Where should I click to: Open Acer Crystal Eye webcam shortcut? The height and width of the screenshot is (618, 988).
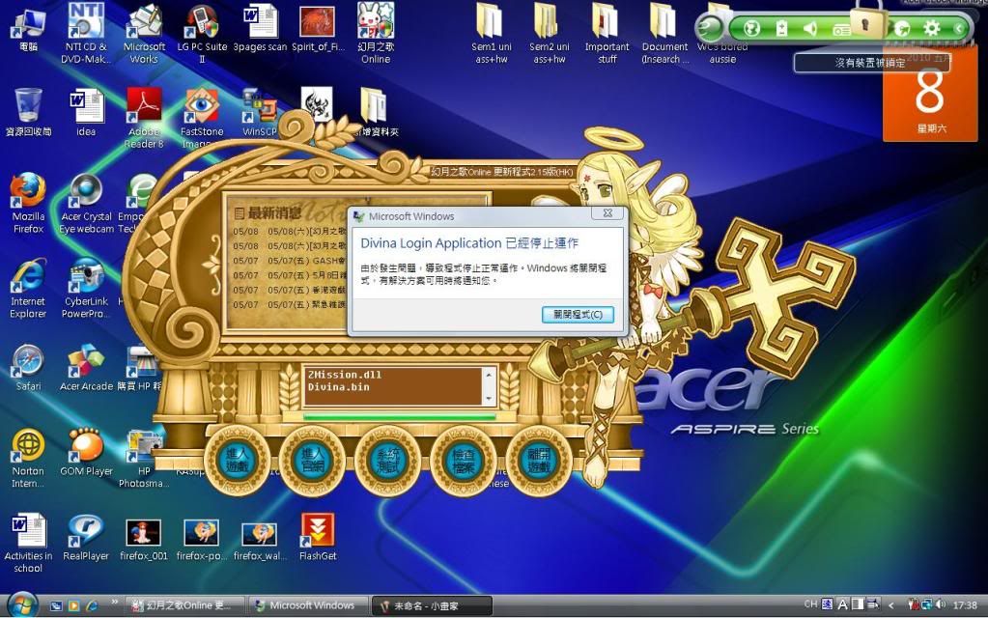tap(86, 203)
